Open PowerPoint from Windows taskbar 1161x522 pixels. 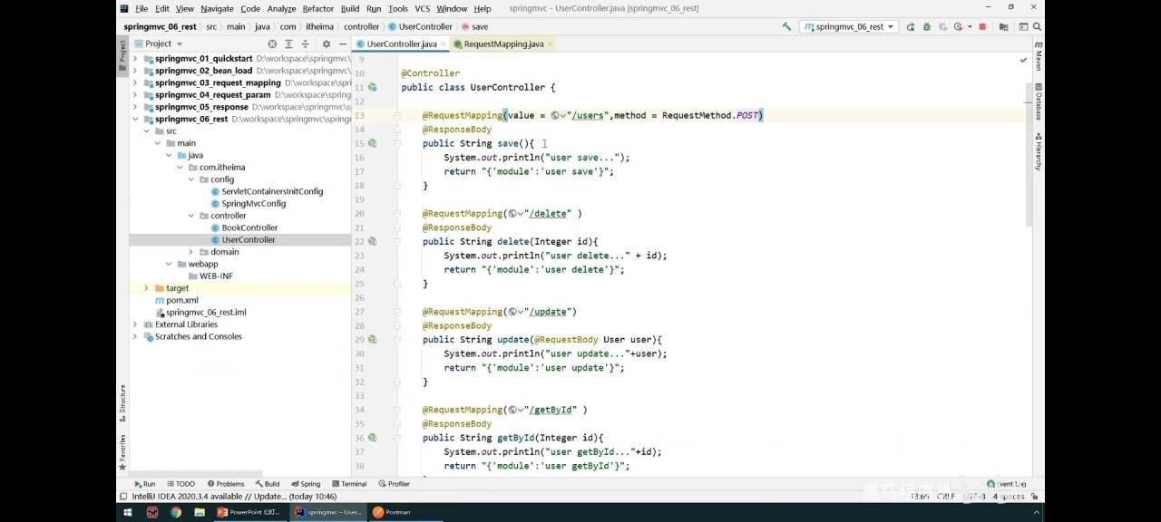tap(249, 512)
